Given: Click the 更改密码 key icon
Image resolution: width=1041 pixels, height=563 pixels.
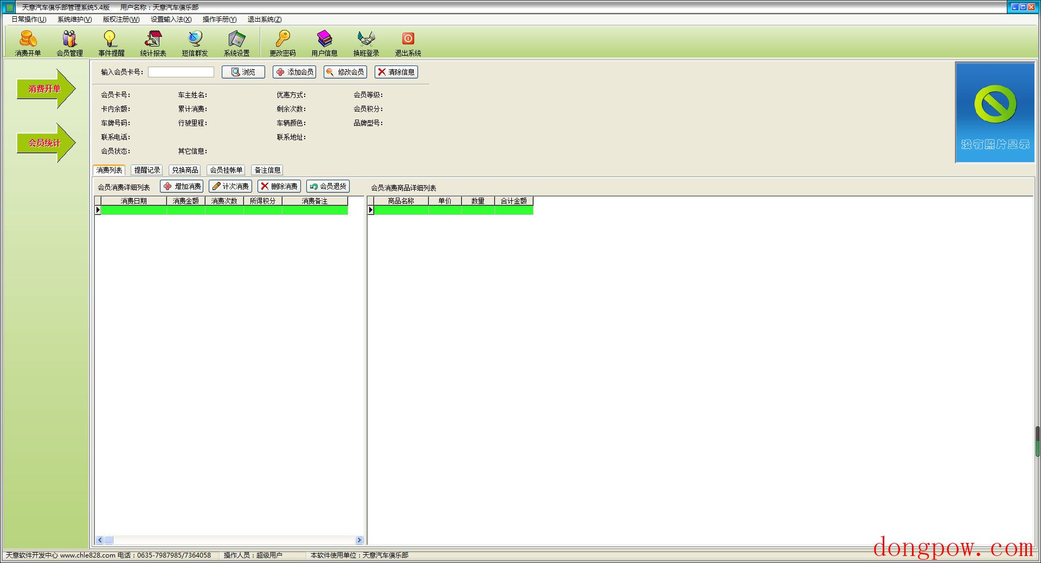Looking at the screenshot, I should point(282,43).
